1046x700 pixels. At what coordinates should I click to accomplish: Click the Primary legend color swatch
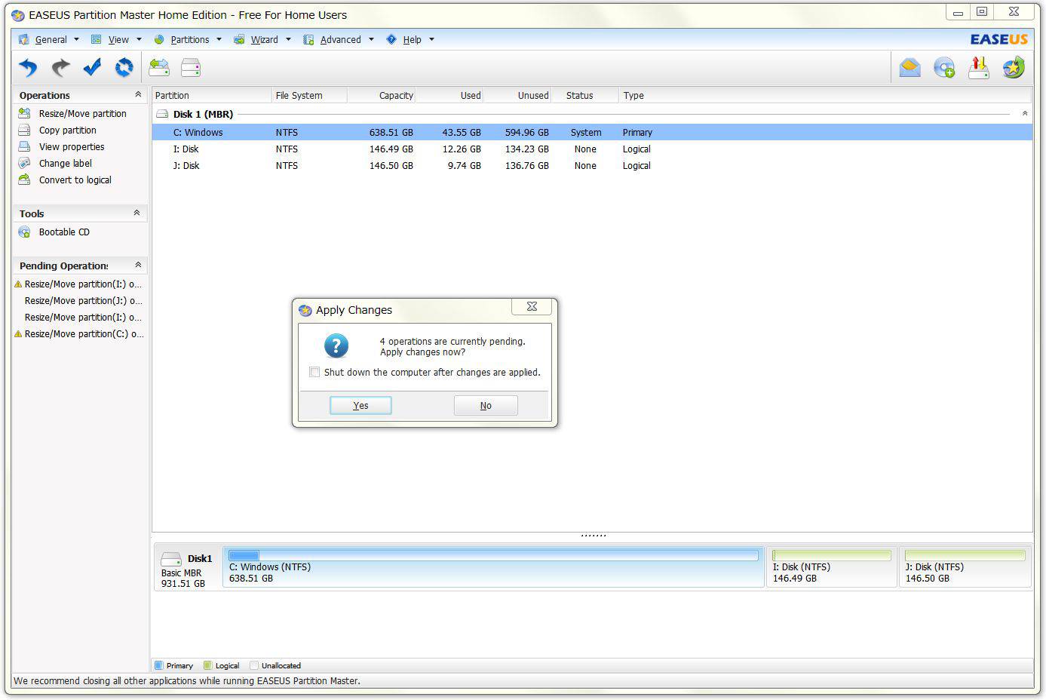coord(158,665)
